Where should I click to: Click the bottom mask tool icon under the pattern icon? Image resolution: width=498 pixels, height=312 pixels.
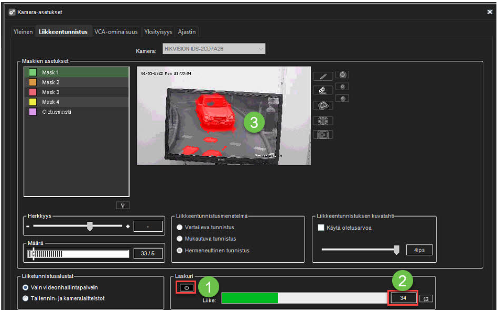(323, 135)
